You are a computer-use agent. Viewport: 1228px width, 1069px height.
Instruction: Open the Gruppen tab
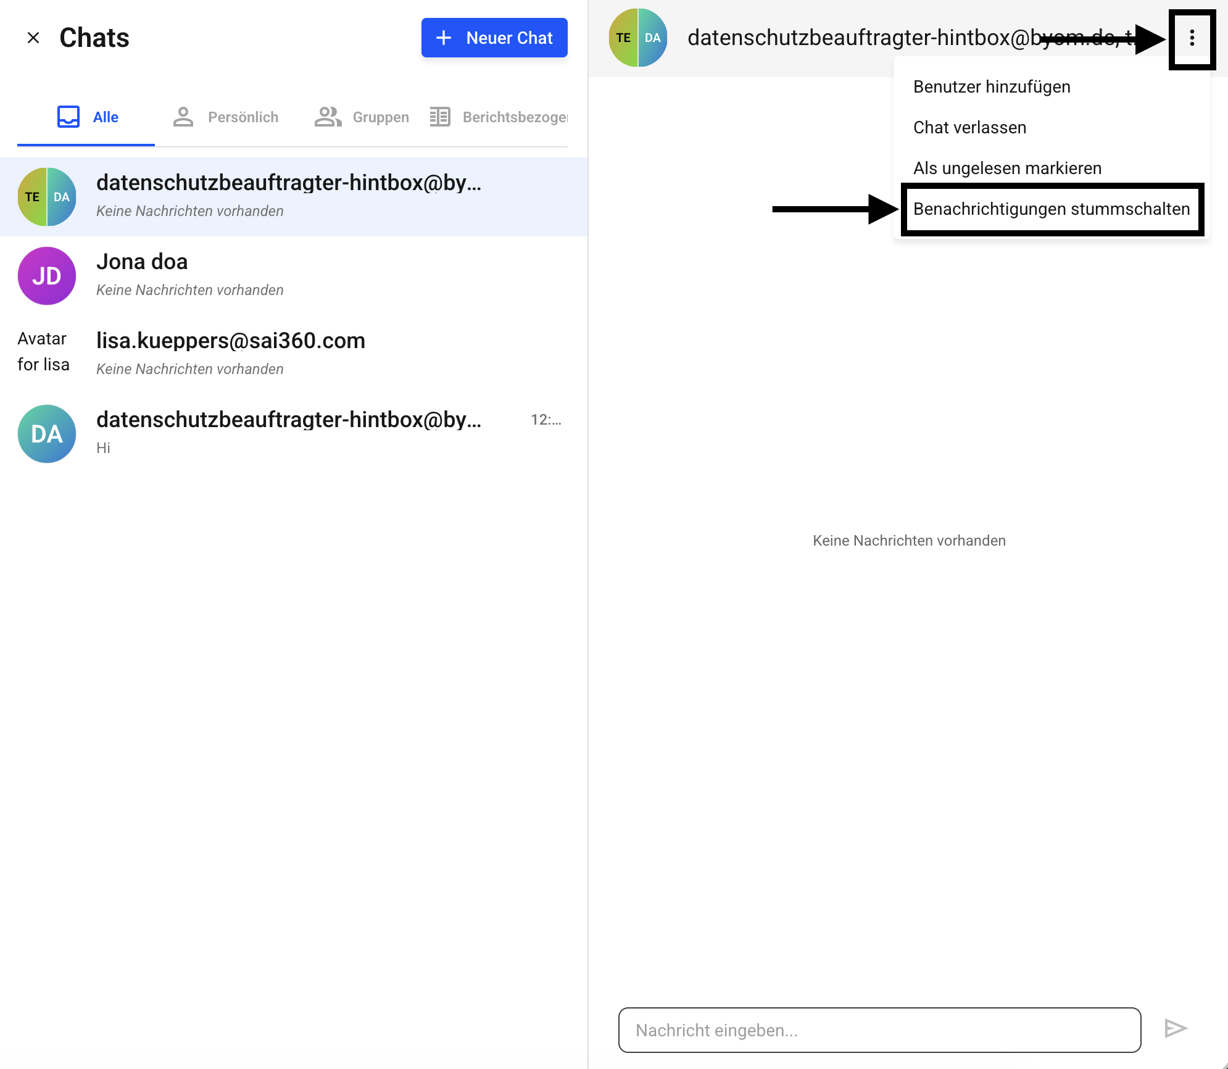(362, 117)
